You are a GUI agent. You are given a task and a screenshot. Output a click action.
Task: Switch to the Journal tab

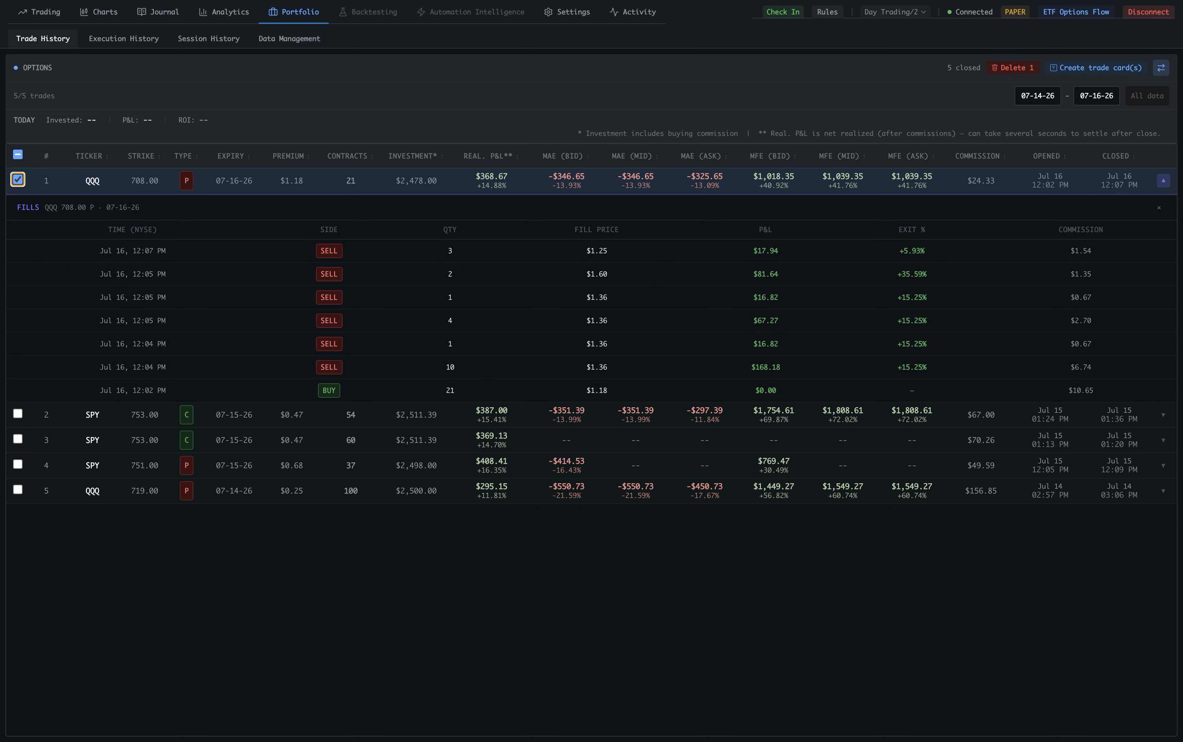click(x=158, y=12)
